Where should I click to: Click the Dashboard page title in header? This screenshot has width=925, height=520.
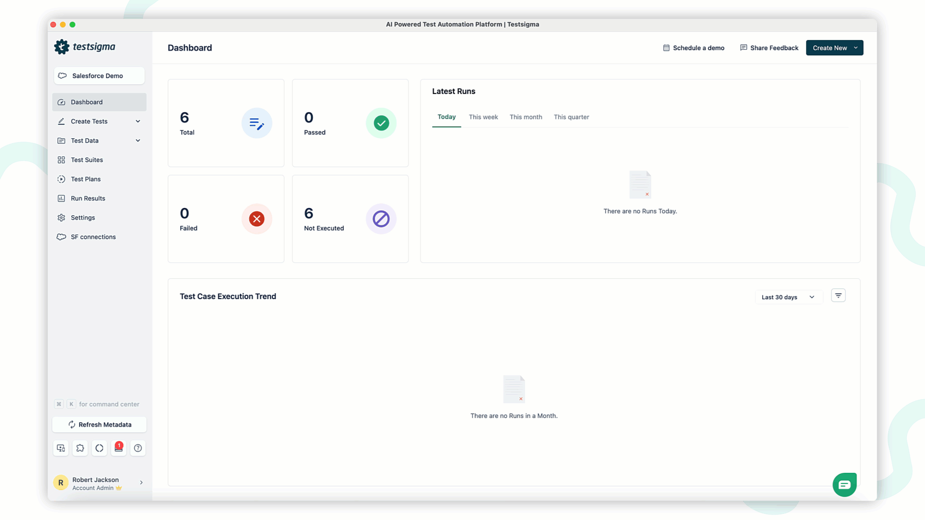coord(190,48)
